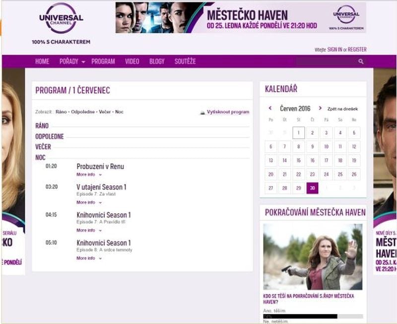Click the search magnifier icon
Viewport: 397px width, 324px height.
click(x=361, y=61)
